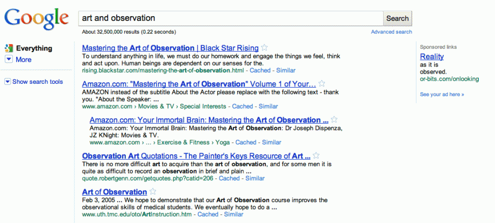Click Special Interests breadcrumb in Amazon result

[203, 106]
